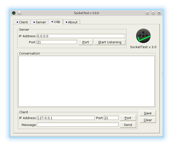Click the SocketTest logo icon
This screenshot has width=173, height=147.
click(x=143, y=36)
